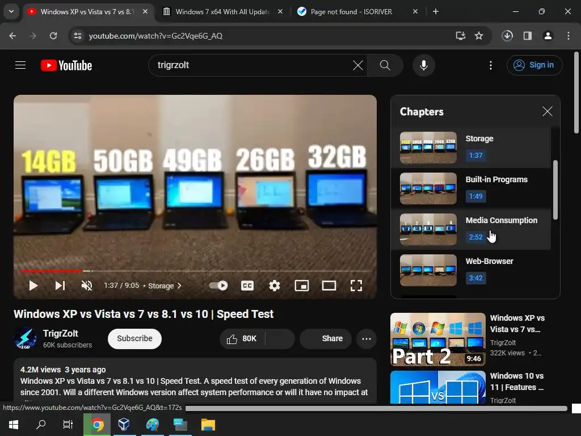Switch to Windows 7 x64 With All Updates tab

point(222,11)
